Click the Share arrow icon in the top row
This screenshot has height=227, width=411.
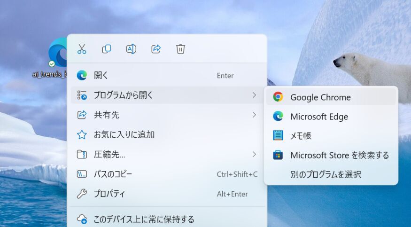point(156,49)
